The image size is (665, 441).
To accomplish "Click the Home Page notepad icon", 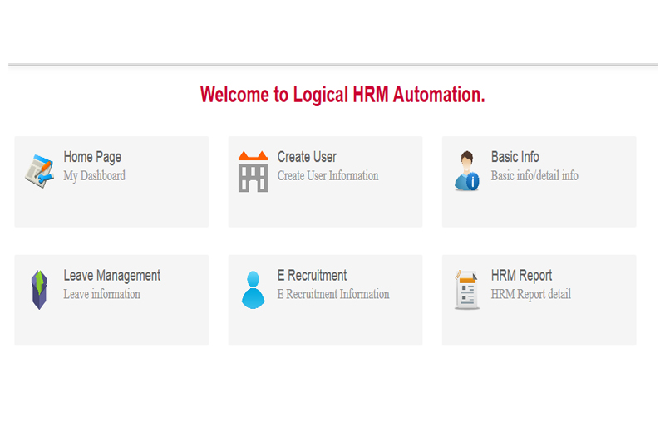I will [39, 170].
